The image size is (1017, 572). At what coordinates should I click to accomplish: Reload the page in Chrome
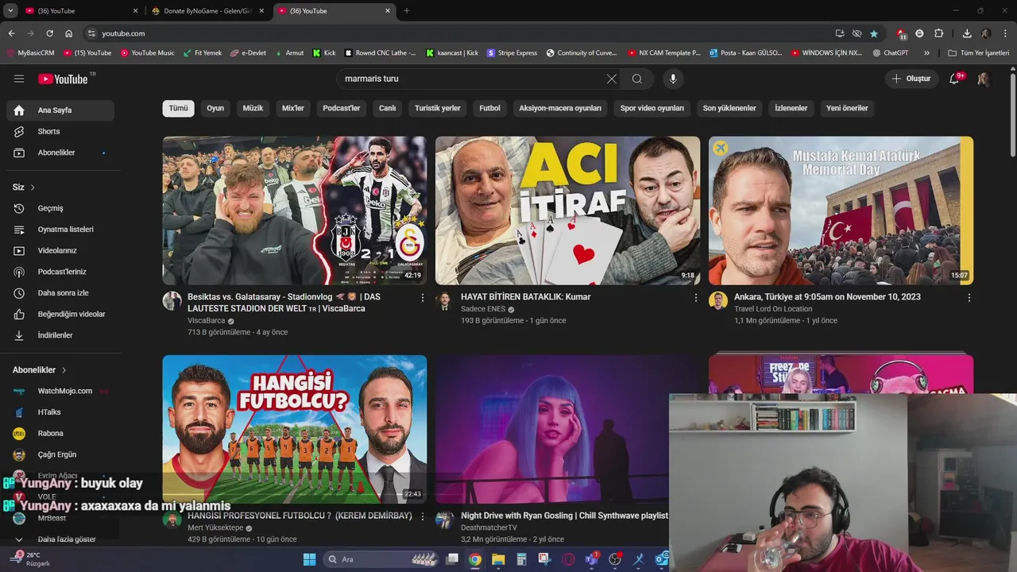pos(49,33)
